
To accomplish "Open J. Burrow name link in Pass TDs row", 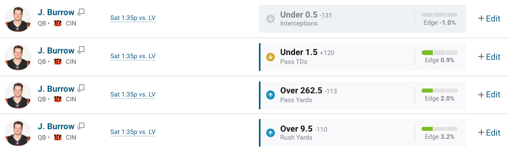I will click(x=56, y=50).
